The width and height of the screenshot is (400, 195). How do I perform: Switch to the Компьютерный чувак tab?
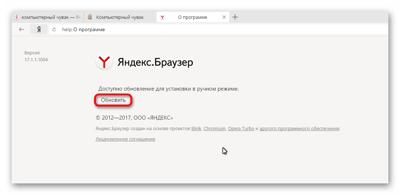tap(120, 17)
